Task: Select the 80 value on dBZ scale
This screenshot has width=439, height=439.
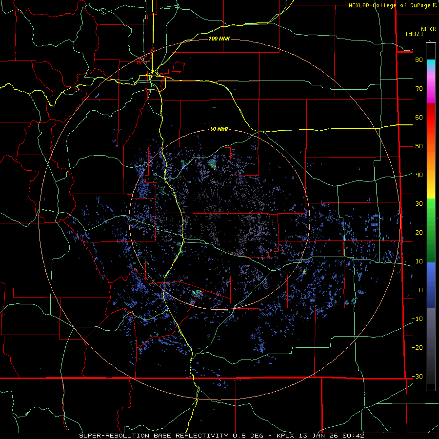Action: click(x=419, y=60)
